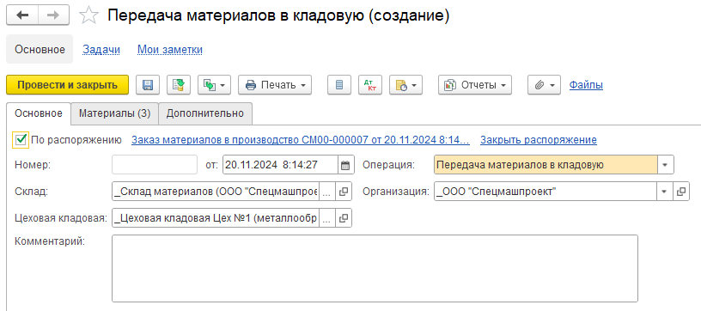Click Провести и закрыть button

[68, 85]
